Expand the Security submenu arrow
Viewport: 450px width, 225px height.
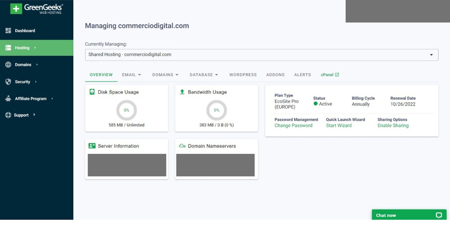(36, 82)
